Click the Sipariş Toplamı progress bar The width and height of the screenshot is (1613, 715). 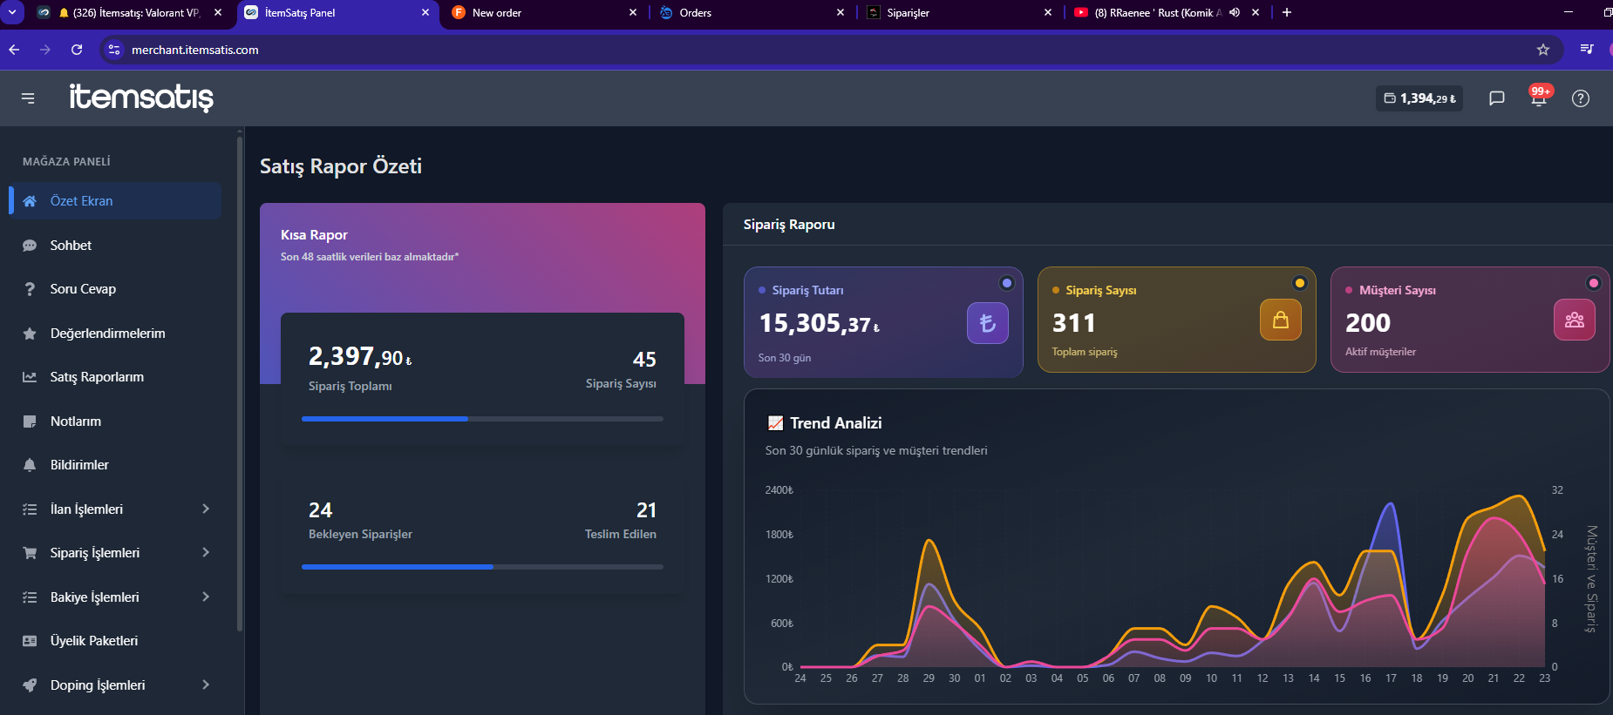[482, 419]
